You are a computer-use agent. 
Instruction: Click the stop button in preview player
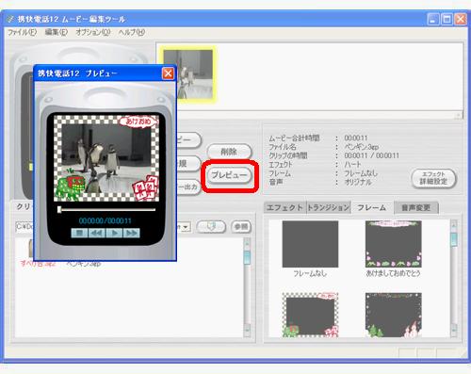coord(79,233)
